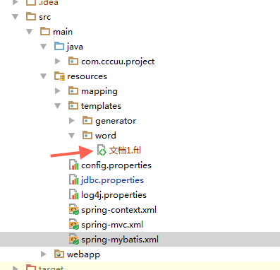Image resolution: width=280 pixels, height=270 pixels.
Task: Collapse the main folder arrow
Action: [30, 32]
